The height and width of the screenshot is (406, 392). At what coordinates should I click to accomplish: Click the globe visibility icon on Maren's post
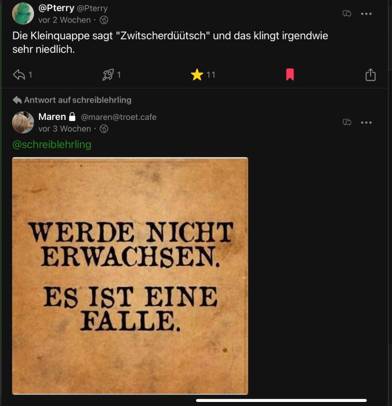104,129
